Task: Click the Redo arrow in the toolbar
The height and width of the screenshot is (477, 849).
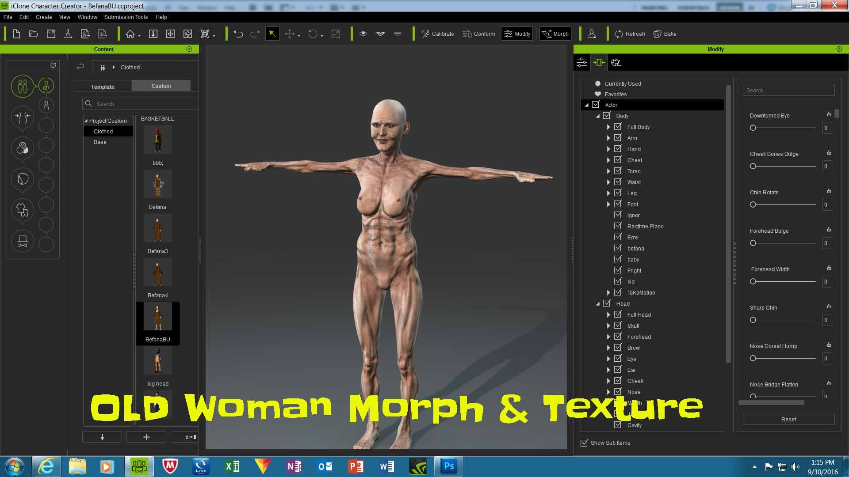Action: tap(255, 34)
